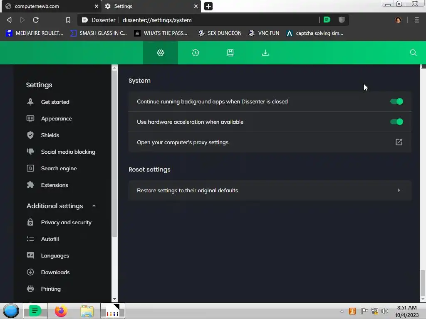Open the profile avatar icon

(x=398, y=20)
